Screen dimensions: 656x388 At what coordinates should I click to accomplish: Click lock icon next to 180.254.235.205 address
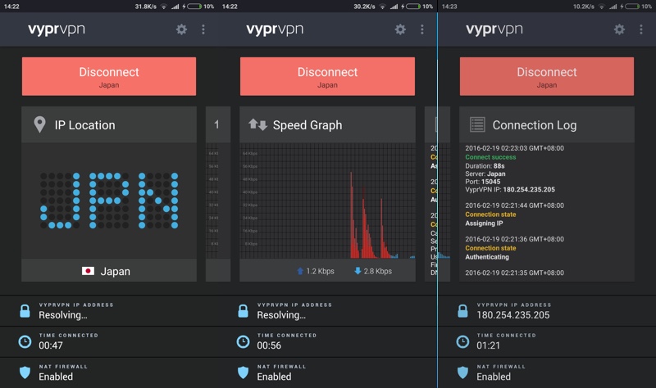(x=462, y=311)
